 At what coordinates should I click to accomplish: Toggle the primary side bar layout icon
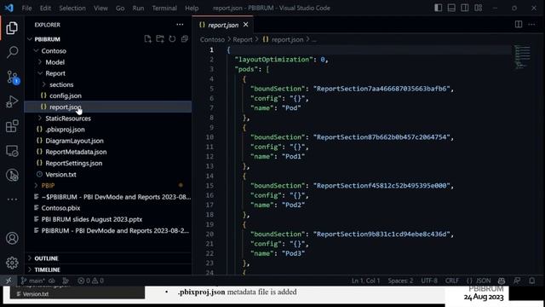(x=439, y=8)
